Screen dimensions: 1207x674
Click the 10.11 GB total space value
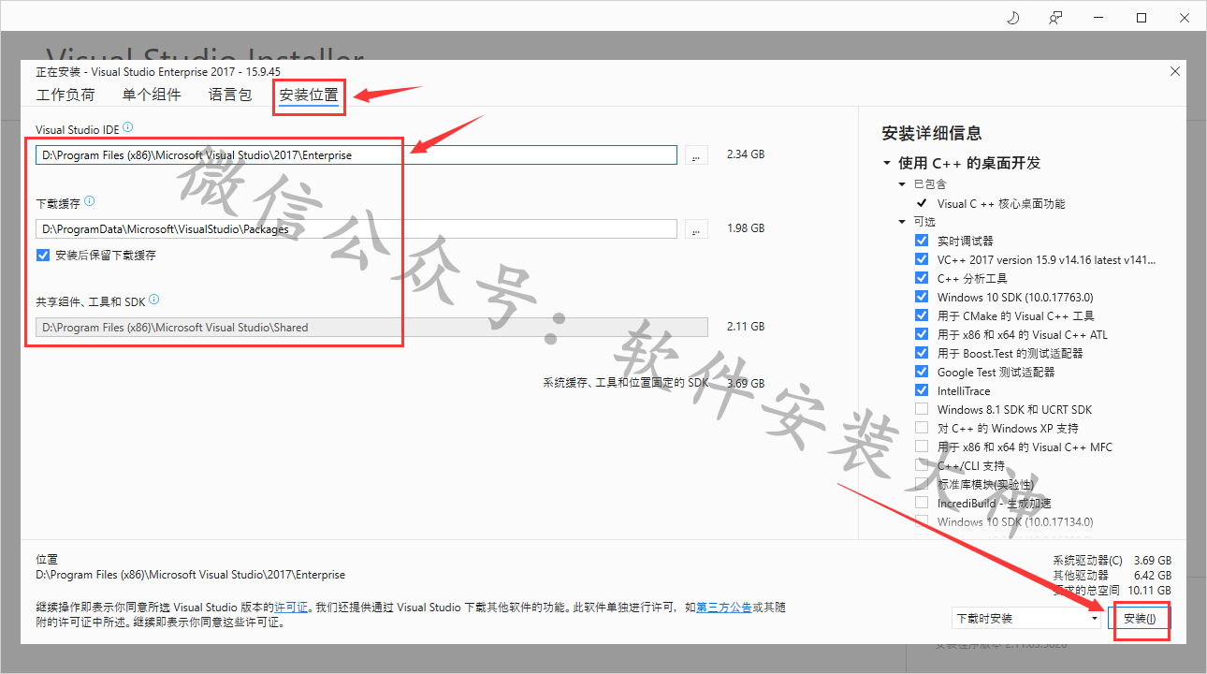coord(1149,591)
